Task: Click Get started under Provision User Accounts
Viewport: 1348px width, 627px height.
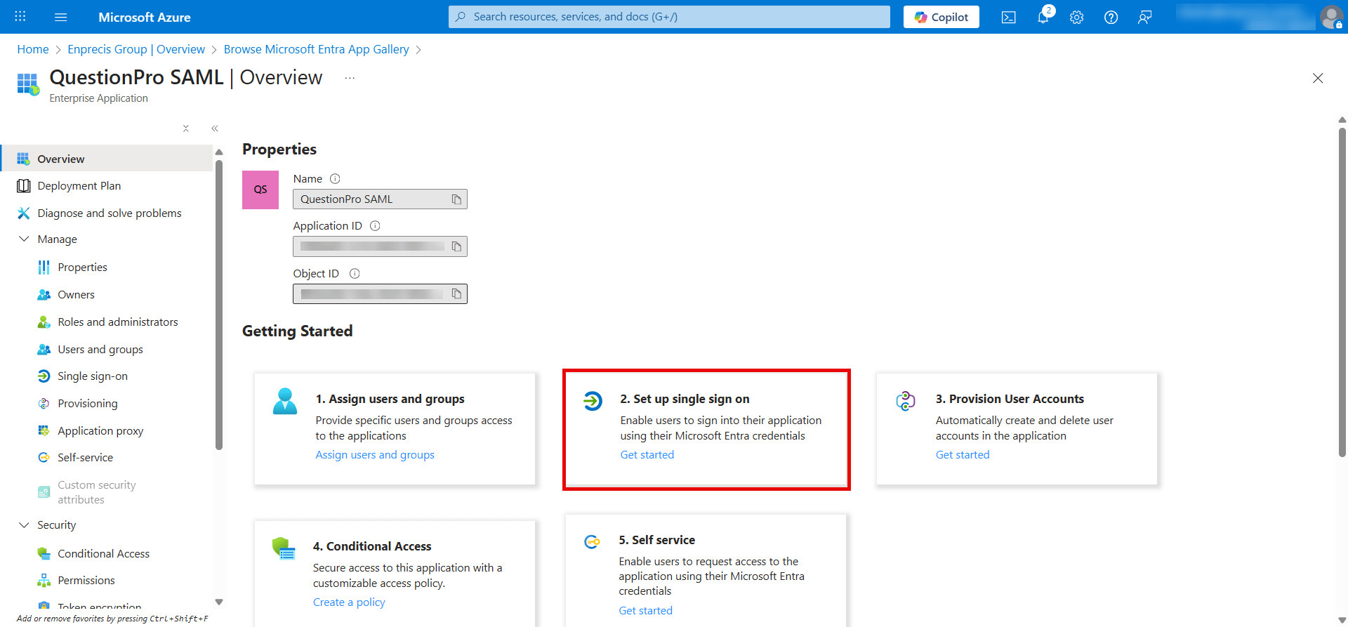Action: point(963,455)
